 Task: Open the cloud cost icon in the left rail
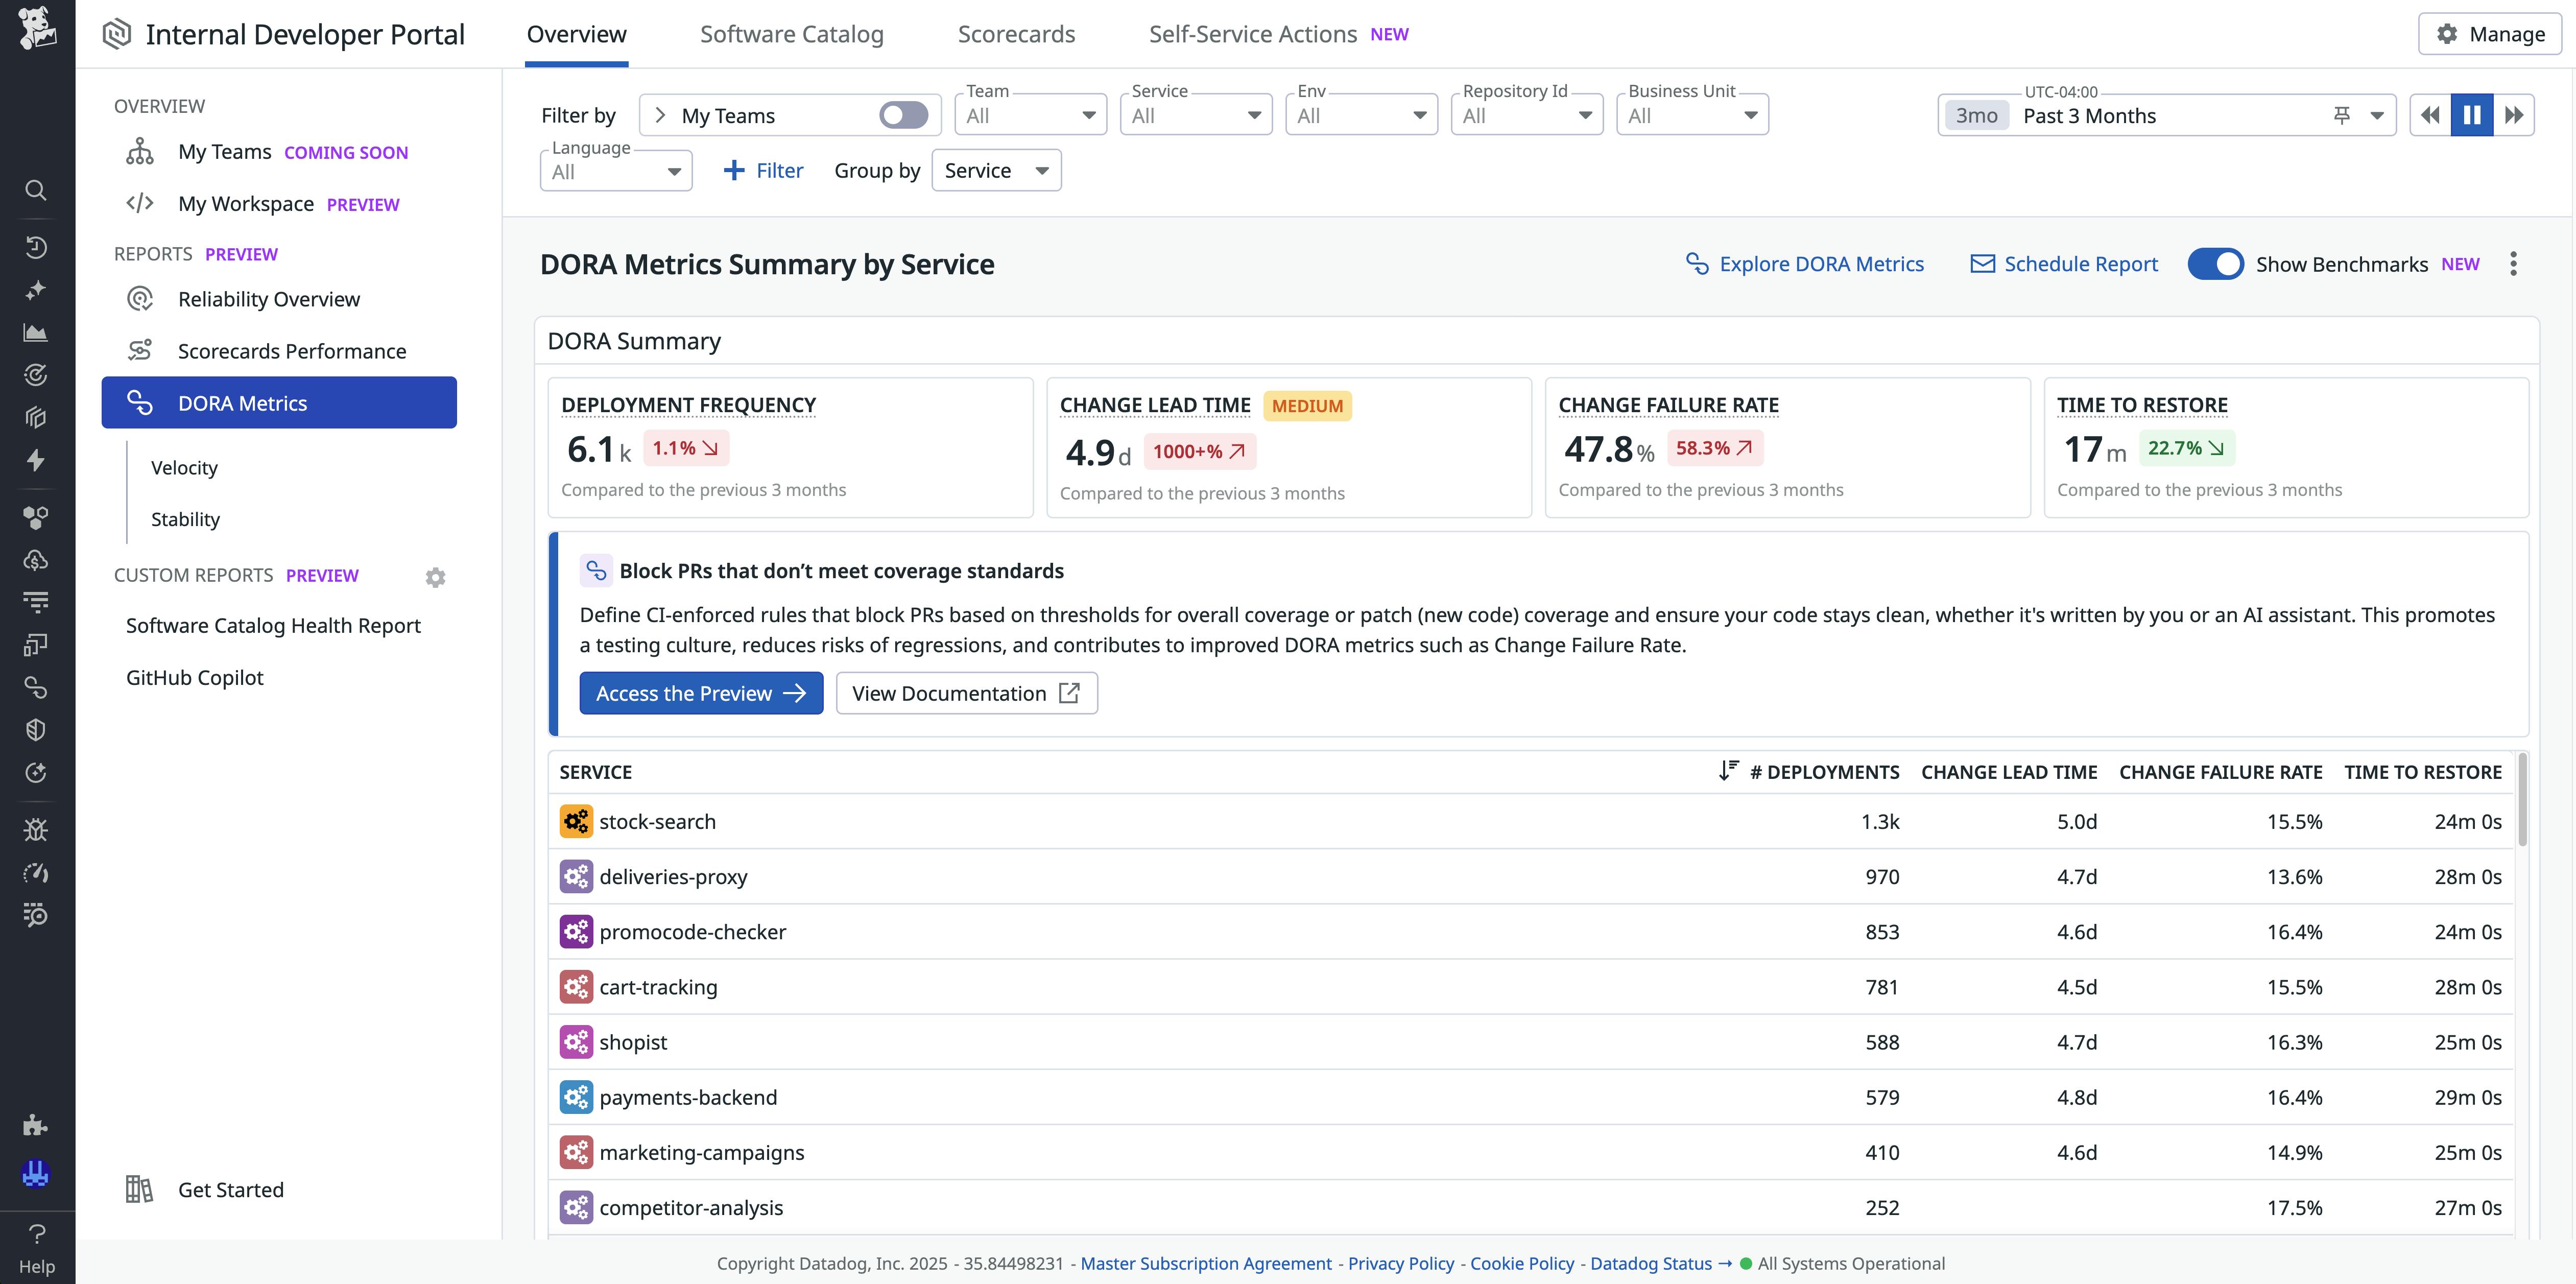coord(36,560)
